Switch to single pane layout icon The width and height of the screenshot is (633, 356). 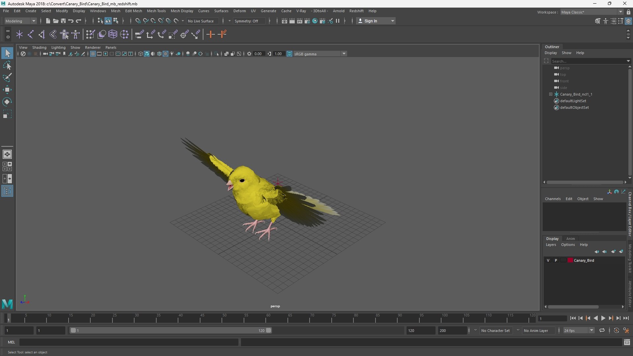click(7, 154)
